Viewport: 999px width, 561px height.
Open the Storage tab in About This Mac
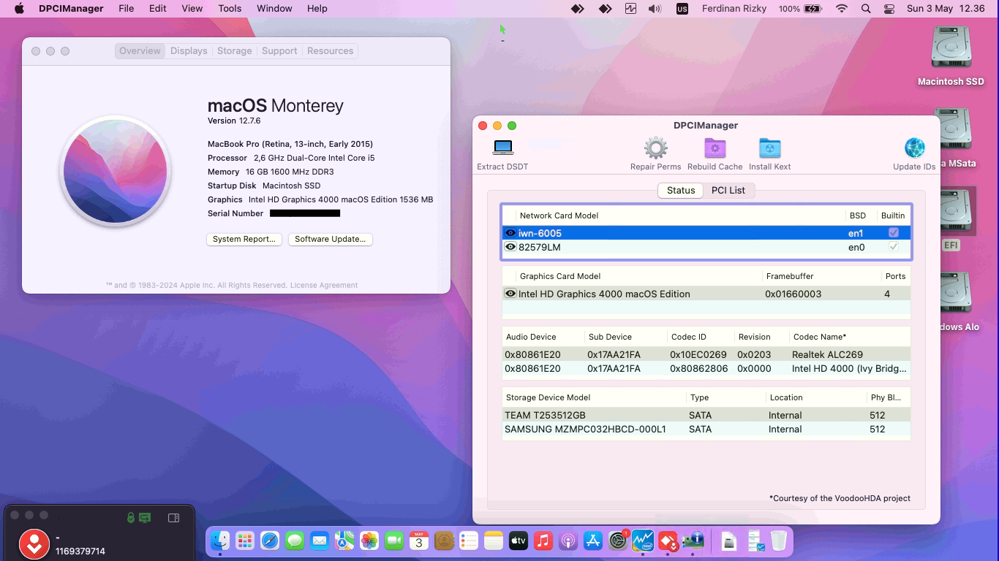[234, 51]
